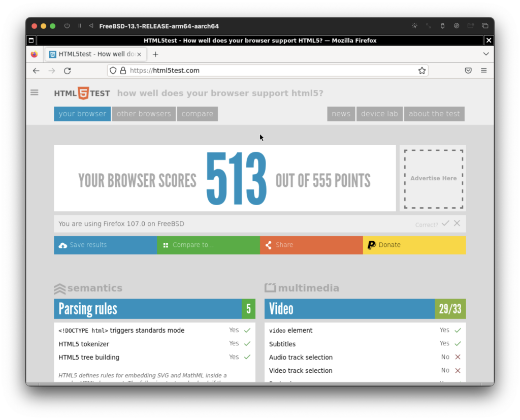Click the 29/33 Video score badge

point(450,309)
